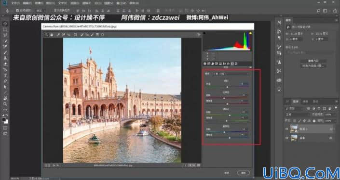The width and height of the screenshot is (340, 180).
Task: Click the search icon in options bar
Action: pyautogui.click(x=318, y=11)
